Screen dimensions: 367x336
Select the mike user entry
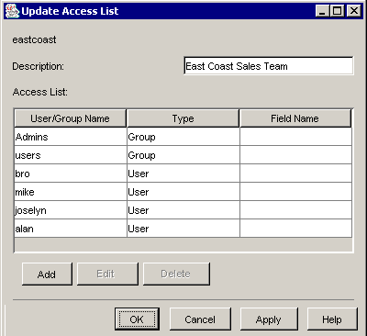pos(71,192)
